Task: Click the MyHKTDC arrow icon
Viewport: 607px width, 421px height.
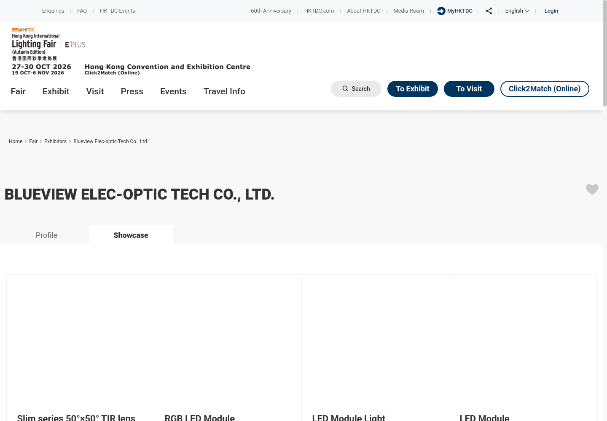Action: pos(441,11)
